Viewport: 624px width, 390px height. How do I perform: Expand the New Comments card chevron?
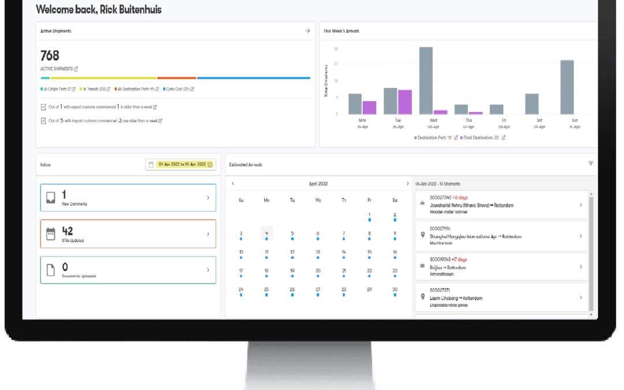(x=208, y=198)
